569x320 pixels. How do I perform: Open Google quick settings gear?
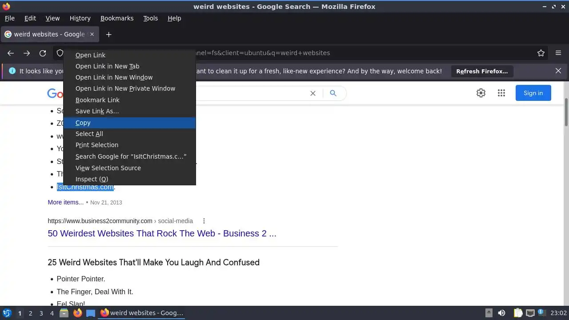(481, 93)
